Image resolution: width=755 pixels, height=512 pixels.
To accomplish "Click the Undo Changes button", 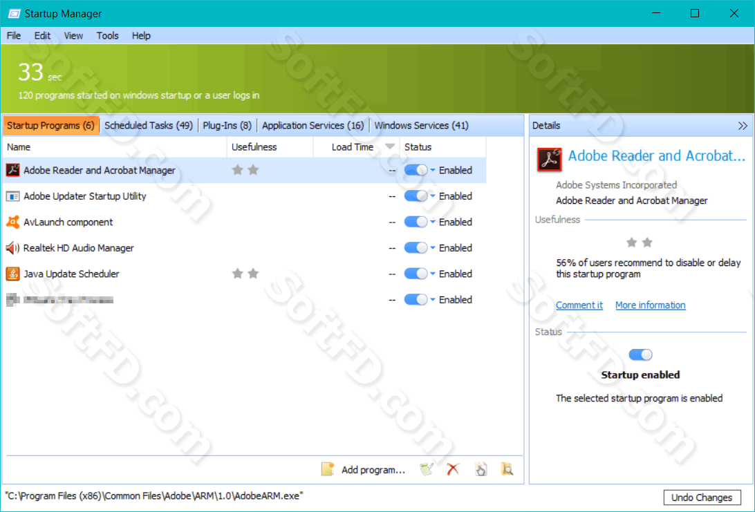I will (x=702, y=497).
